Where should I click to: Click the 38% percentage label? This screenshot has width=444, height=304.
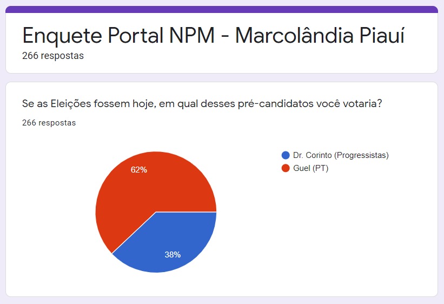click(x=173, y=255)
